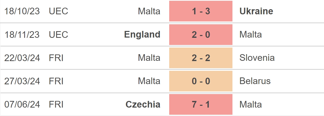
Task: Select the UEC label for the England match
Action: coord(59,34)
